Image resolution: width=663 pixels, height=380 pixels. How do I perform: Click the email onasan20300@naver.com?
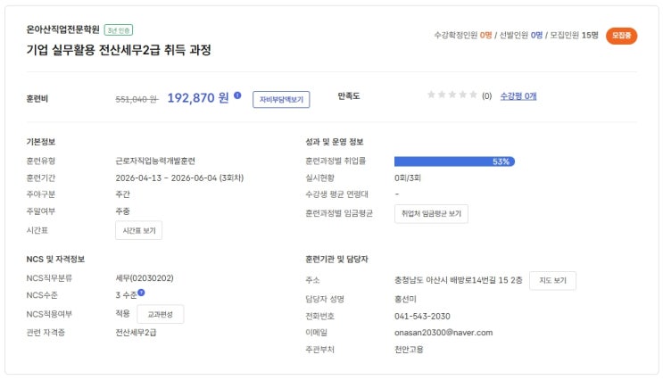coord(443,333)
